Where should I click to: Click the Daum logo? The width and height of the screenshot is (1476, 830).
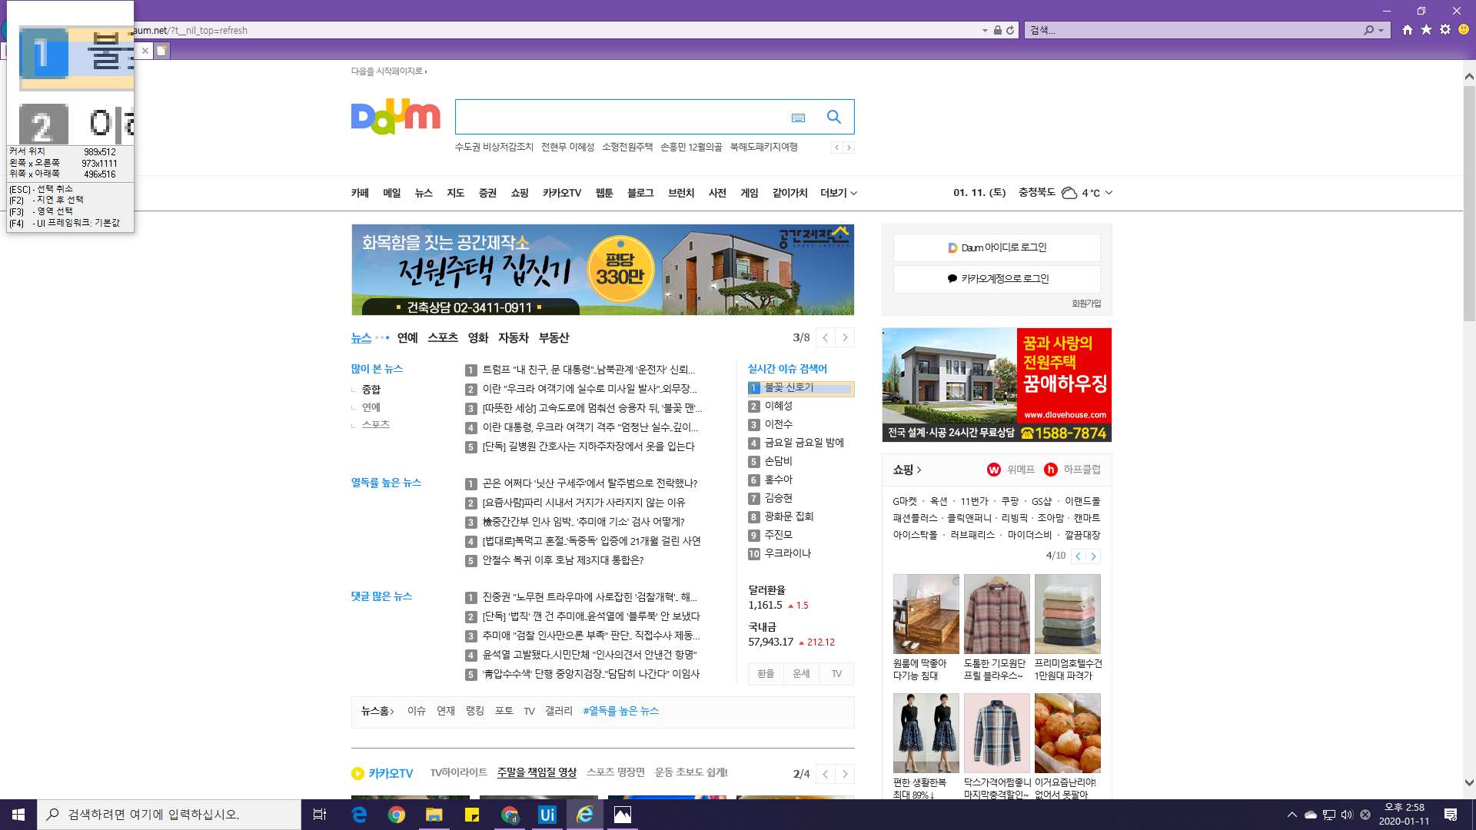pyautogui.click(x=395, y=117)
